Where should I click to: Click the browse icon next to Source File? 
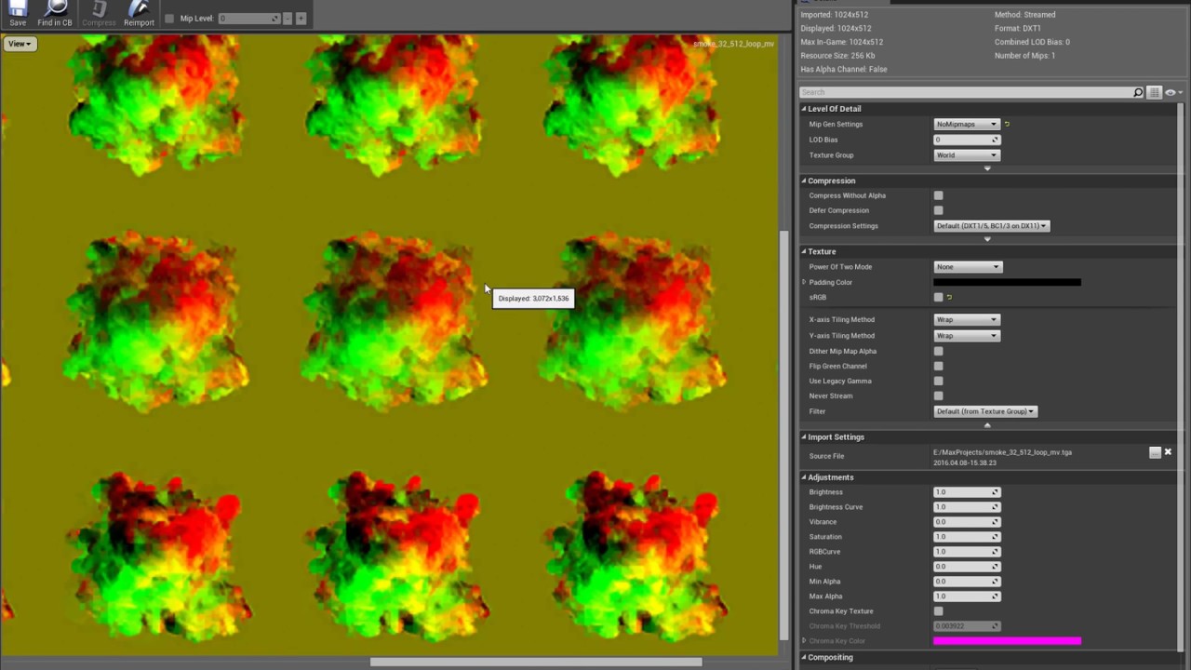coord(1155,452)
